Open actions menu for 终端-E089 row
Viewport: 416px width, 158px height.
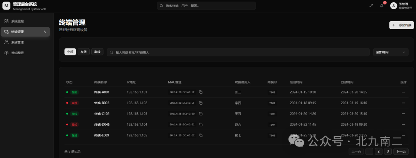pos(403,135)
